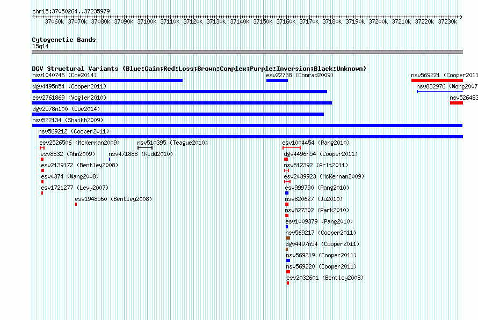The image size is (478, 320).
Task: Open variant esv2526506 (McKernan2009) label
Action: [x=79, y=143]
